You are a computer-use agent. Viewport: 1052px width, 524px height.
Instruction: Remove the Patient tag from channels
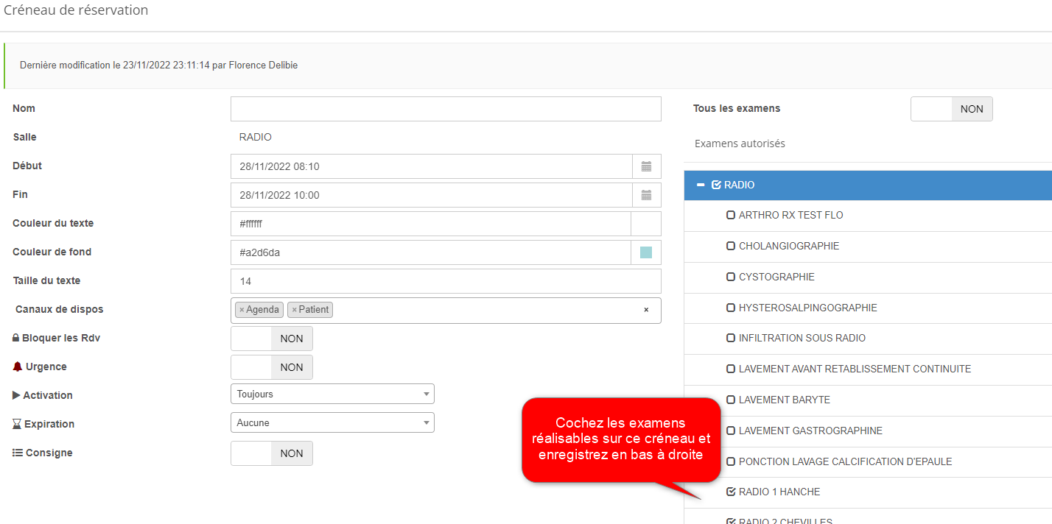[294, 310]
